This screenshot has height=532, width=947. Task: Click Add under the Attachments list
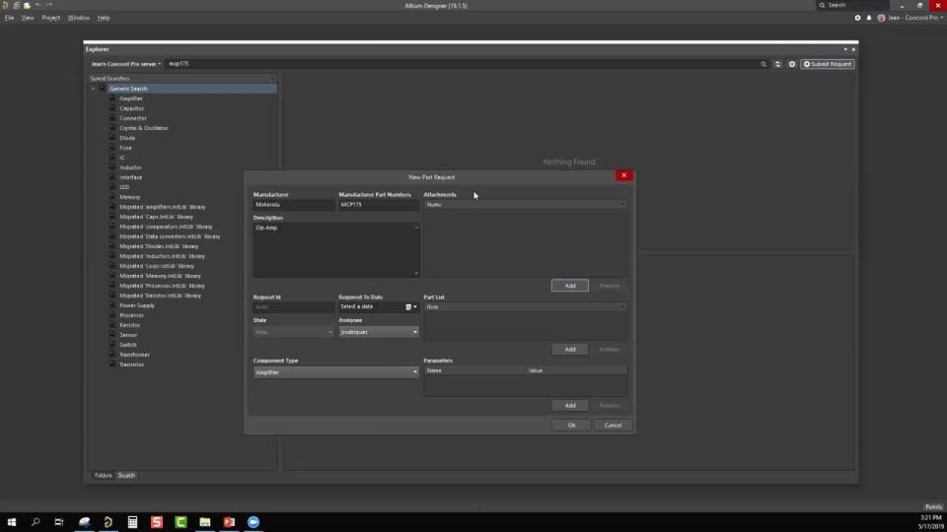coord(569,286)
